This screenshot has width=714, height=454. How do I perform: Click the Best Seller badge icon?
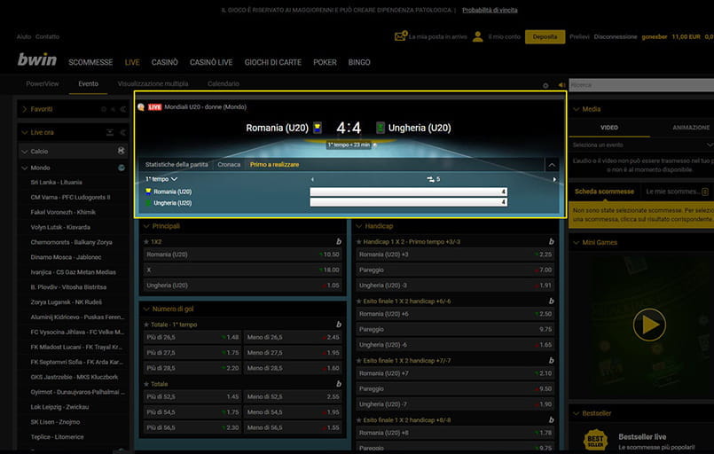click(596, 440)
